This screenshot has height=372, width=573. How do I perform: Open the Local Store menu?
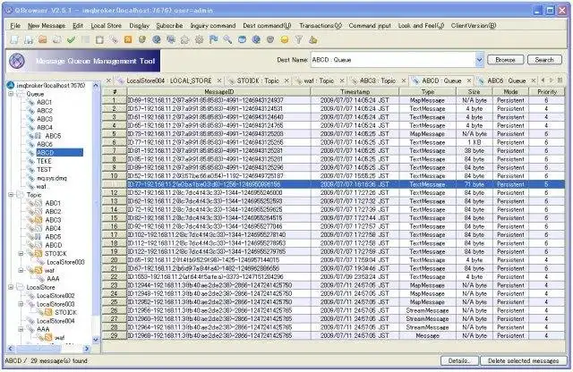pos(106,26)
